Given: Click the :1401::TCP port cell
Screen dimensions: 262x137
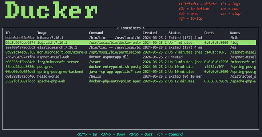Looking at the screenshot, I should point(215,52).
